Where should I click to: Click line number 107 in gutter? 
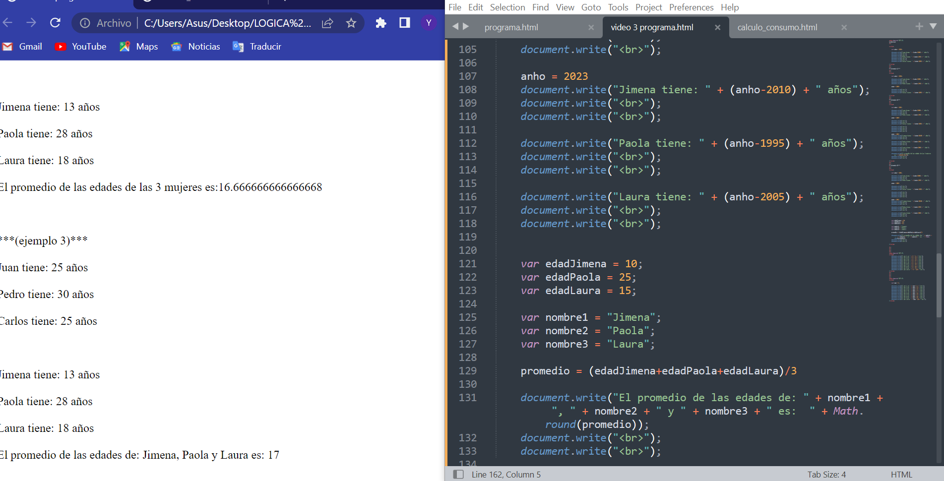point(467,76)
